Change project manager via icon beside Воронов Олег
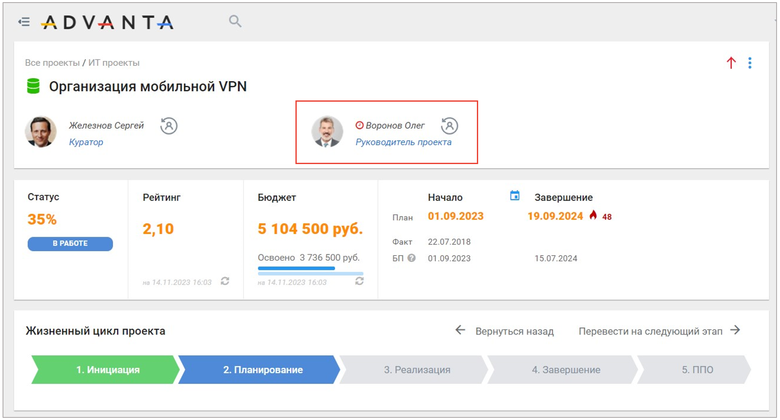Image resolution: width=780 pixels, height=420 pixels. pos(449,126)
